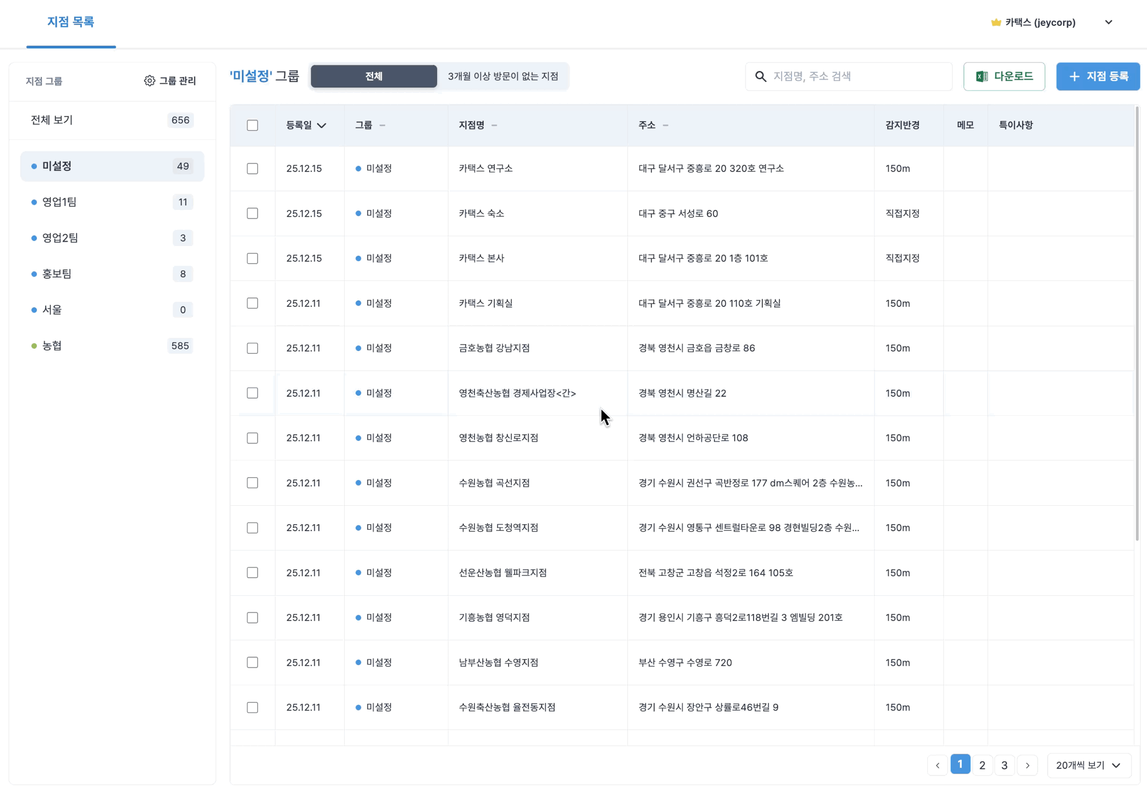Click the search magnifier icon
1147x796 pixels.
click(760, 76)
